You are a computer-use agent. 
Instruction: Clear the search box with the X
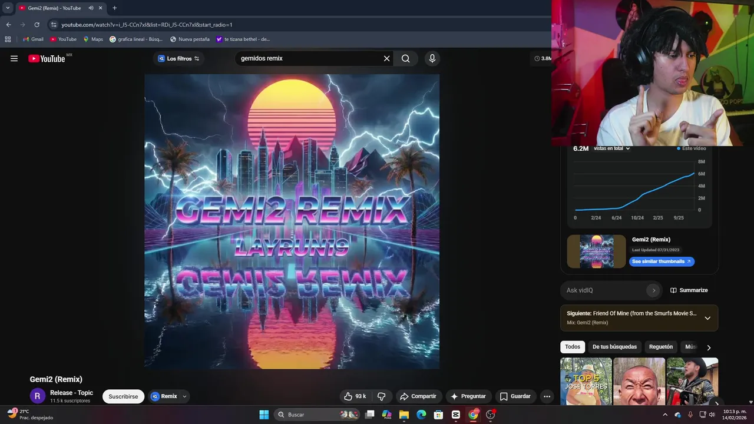click(386, 58)
